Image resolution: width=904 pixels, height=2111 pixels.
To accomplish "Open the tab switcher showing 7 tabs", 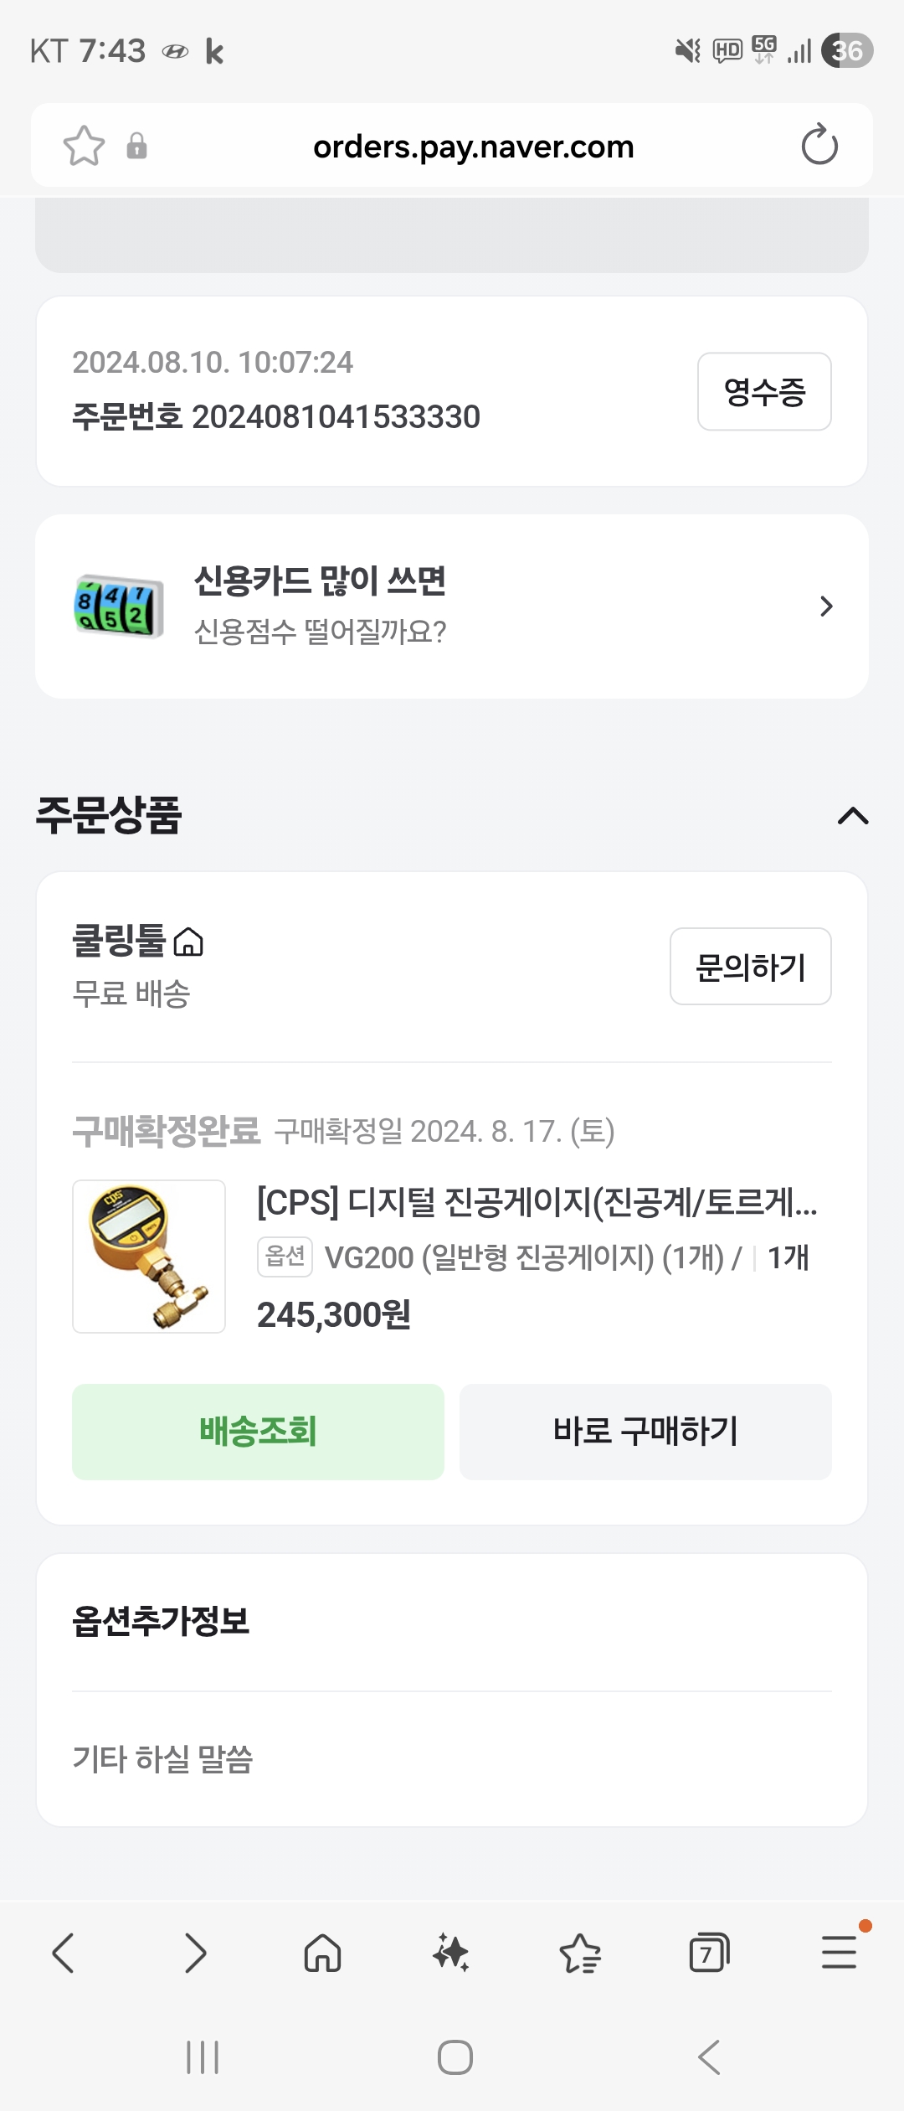I will [709, 1954].
